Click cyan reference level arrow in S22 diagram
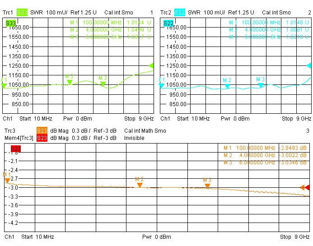 click(309, 65)
